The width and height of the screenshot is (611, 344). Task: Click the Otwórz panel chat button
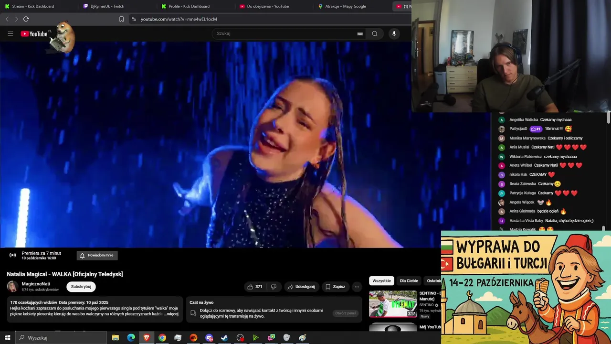coord(345,313)
